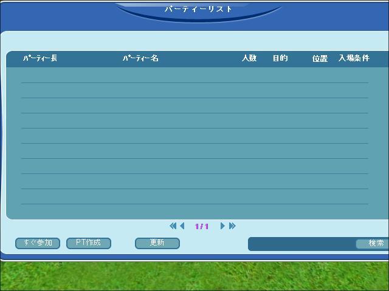389x291 pixels.
Task: Click the 検索 search button
Action: point(373,244)
